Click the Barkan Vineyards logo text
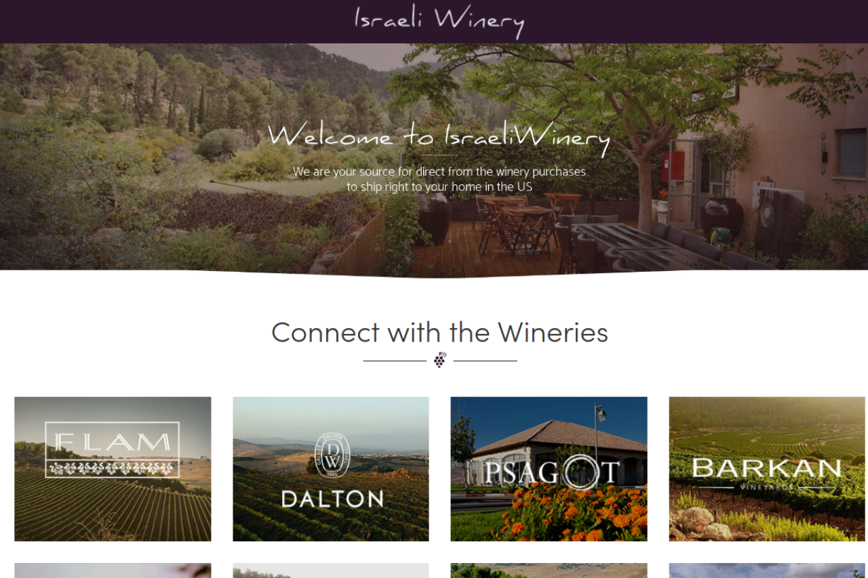The height and width of the screenshot is (578, 868). tap(767, 472)
